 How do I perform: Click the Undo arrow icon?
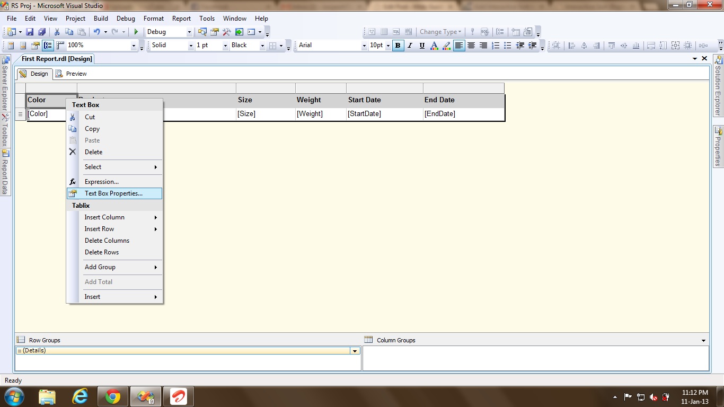pyautogui.click(x=96, y=32)
